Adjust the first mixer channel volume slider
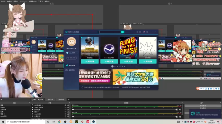 pyautogui.click(x=123, y=109)
